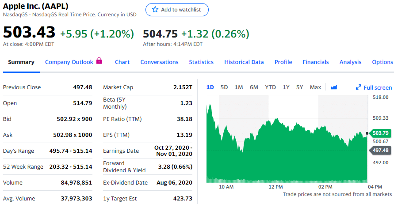Go to the Conversations tab
The height and width of the screenshot is (204, 394).
159,62
